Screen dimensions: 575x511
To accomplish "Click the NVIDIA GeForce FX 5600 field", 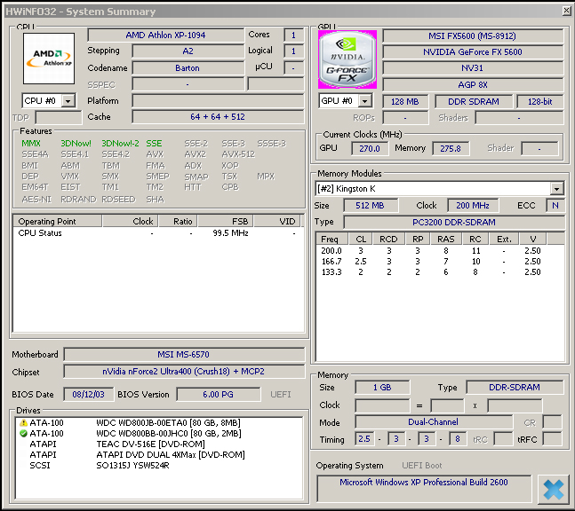I will pyautogui.click(x=473, y=52).
